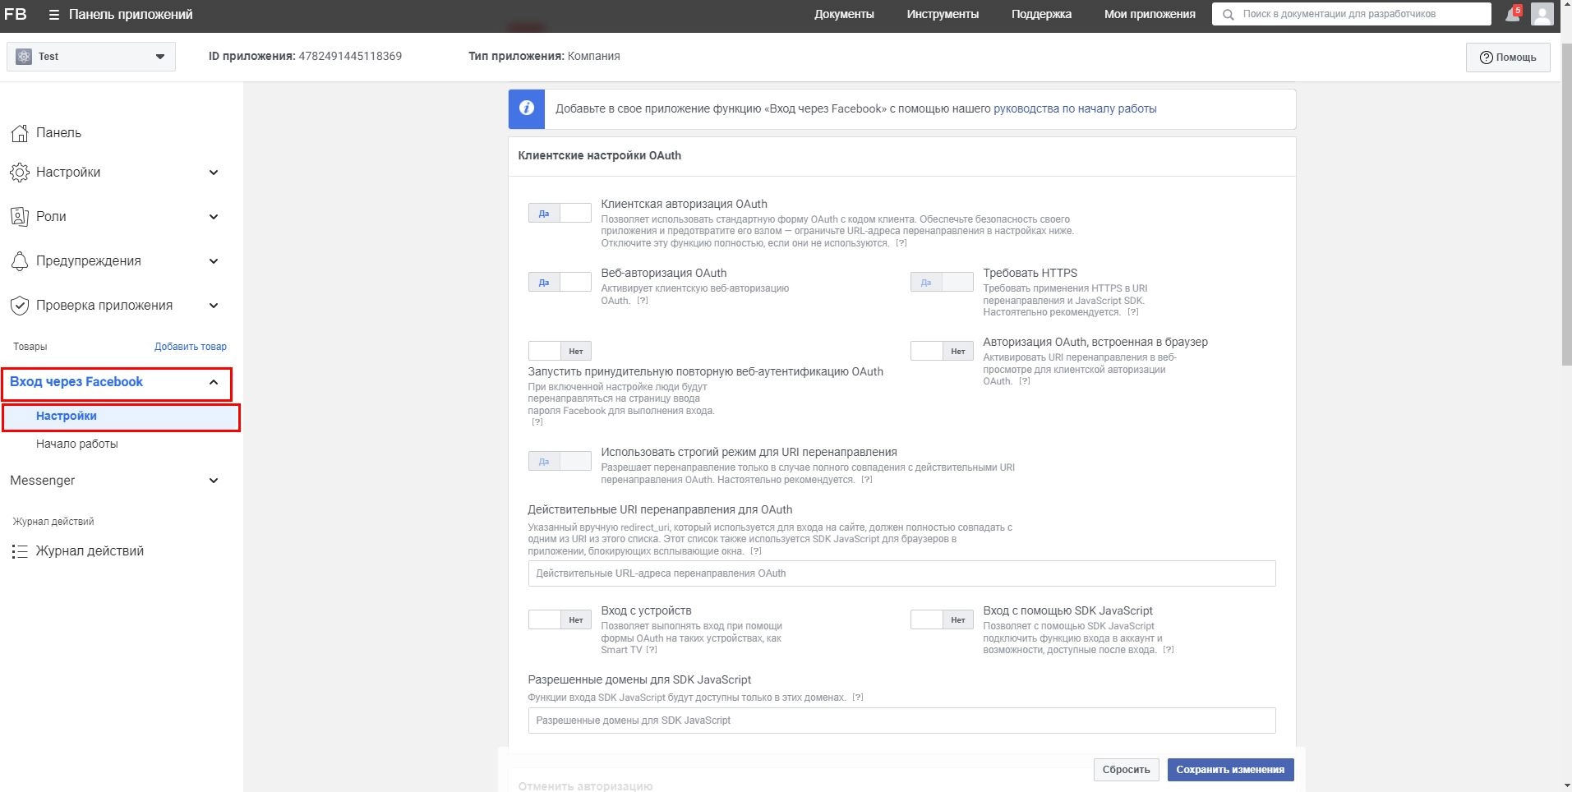Toggle Авторизация OAuth, встроенная в браузер switch

[x=942, y=351]
